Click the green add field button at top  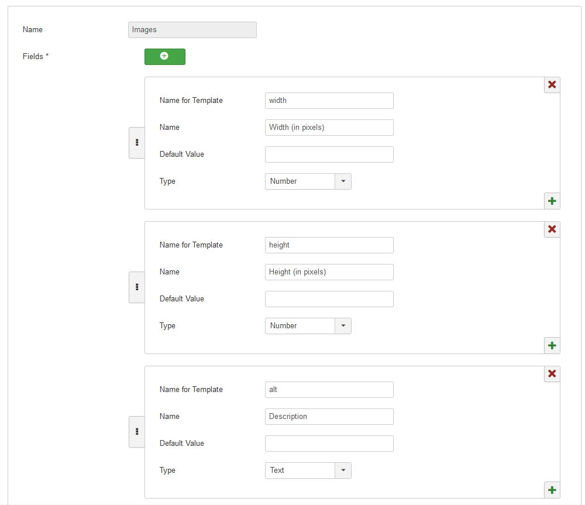pyautogui.click(x=164, y=56)
